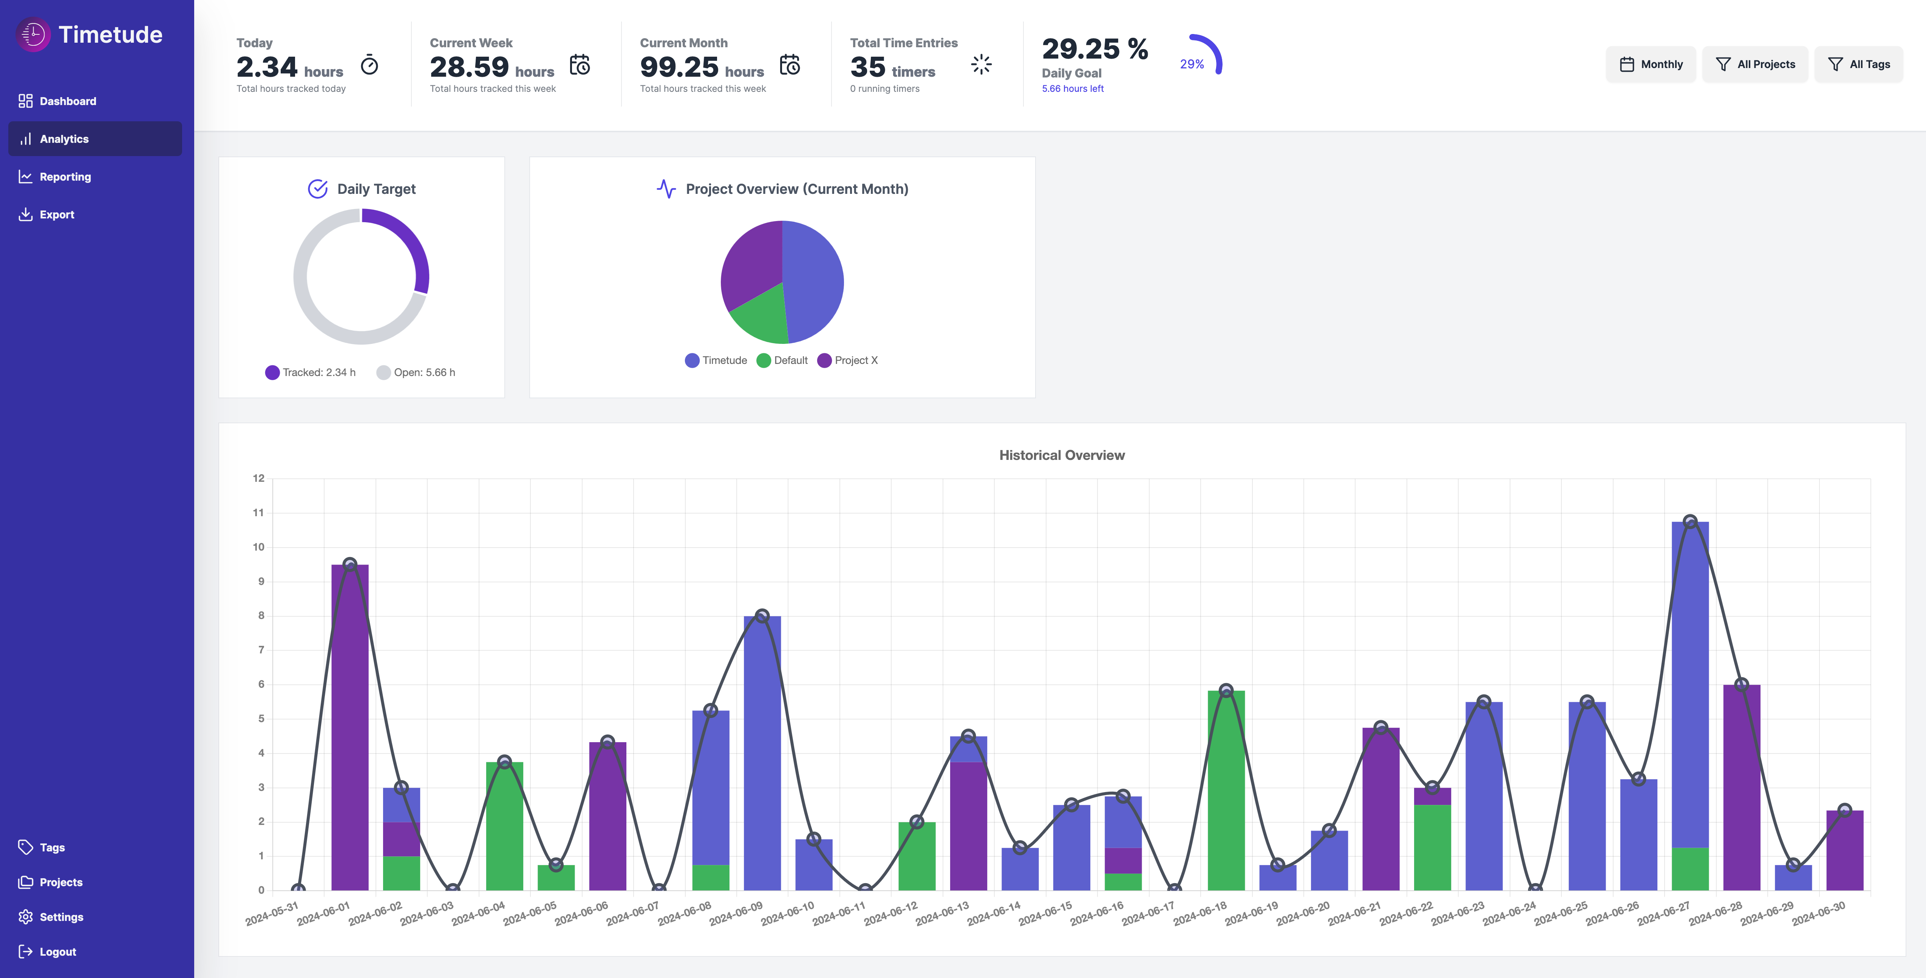The width and height of the screenshot is (1926, 978).
Task: Click the funnel icon in All Projects
Action: [x=1724, y=64]
